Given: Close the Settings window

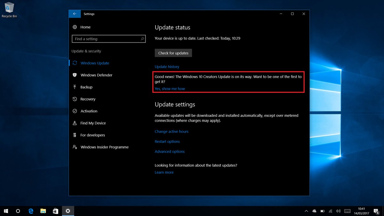Looking at the screenshot, I should click(304, 14).
